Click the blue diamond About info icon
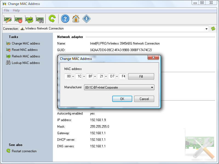 87,19
